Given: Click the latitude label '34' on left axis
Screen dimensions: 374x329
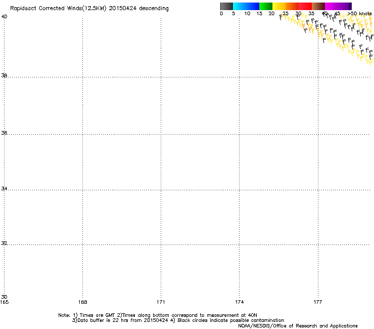Looking at the screenshot, I should [4, 189].
